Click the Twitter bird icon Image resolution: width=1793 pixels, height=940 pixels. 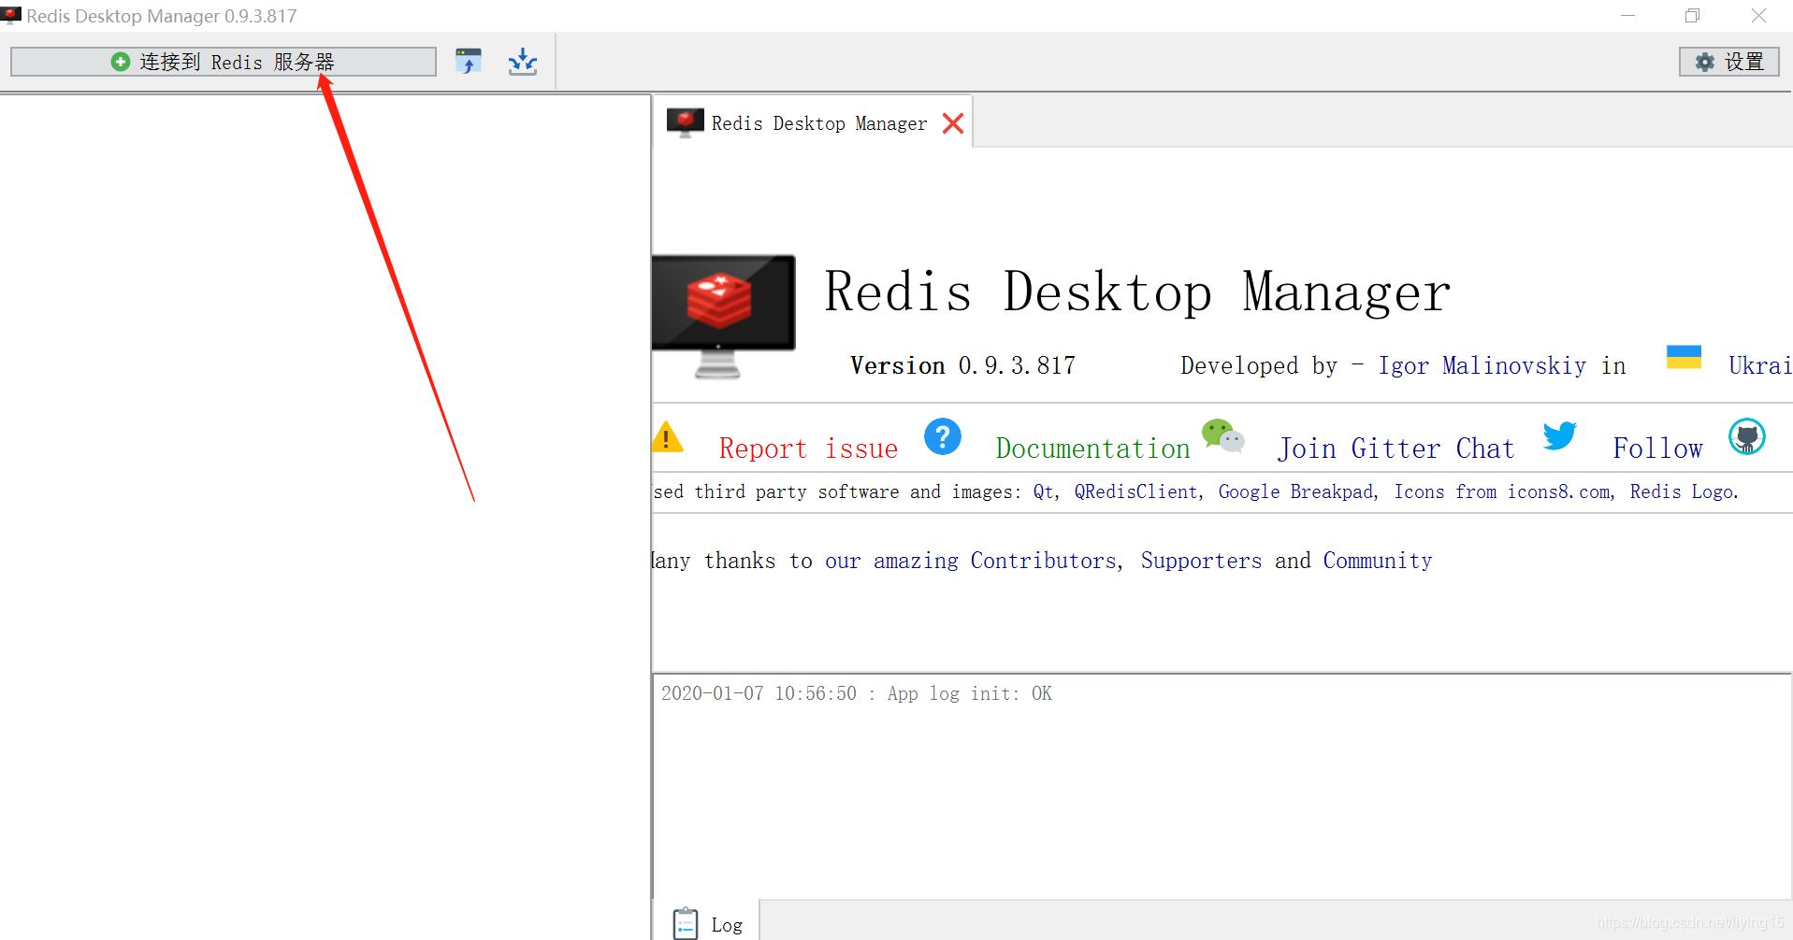click(x=1559, y=435)
